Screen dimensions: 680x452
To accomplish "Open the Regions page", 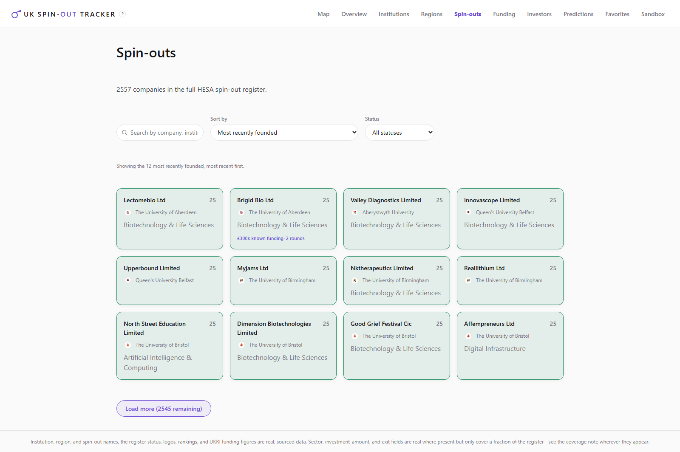I will (432, 14).
